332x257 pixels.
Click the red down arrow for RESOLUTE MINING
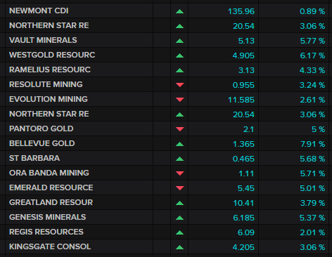coord(179,85)
